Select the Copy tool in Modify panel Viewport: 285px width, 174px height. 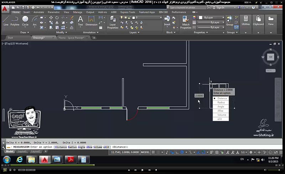[x=51, y=22]
